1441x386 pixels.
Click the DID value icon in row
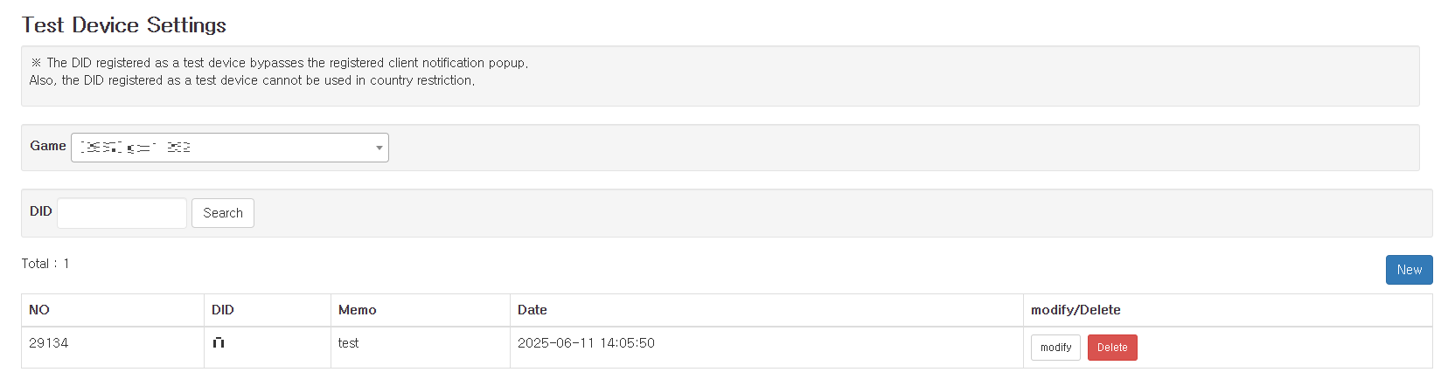[x=219, y=343]
